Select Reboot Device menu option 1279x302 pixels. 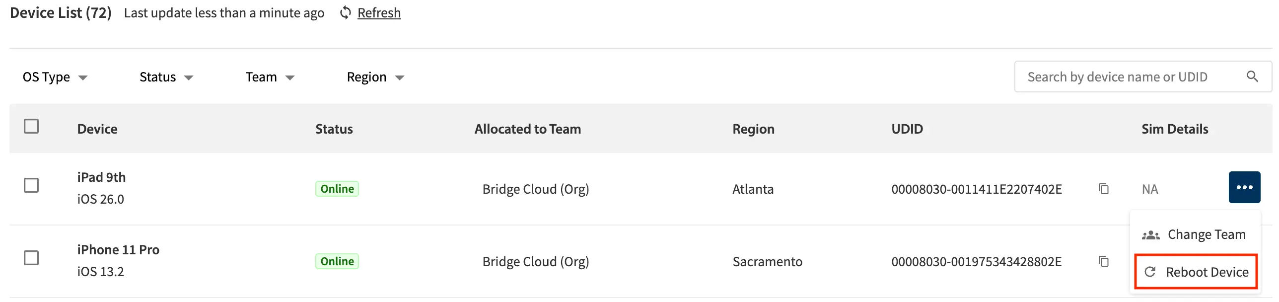[x=1207, y=272]
